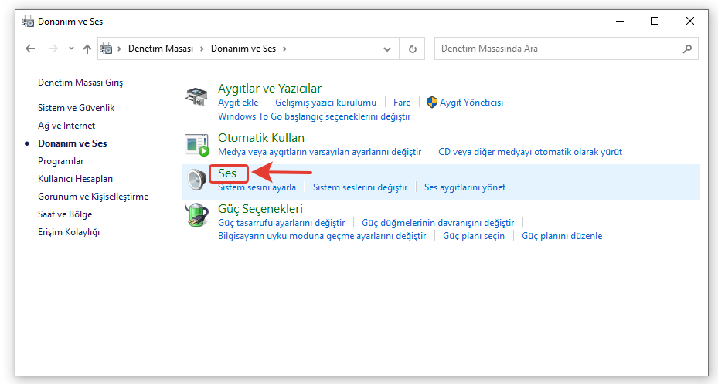
Task: Click the Ses speaker icon
Action: (x=197, y=180)
